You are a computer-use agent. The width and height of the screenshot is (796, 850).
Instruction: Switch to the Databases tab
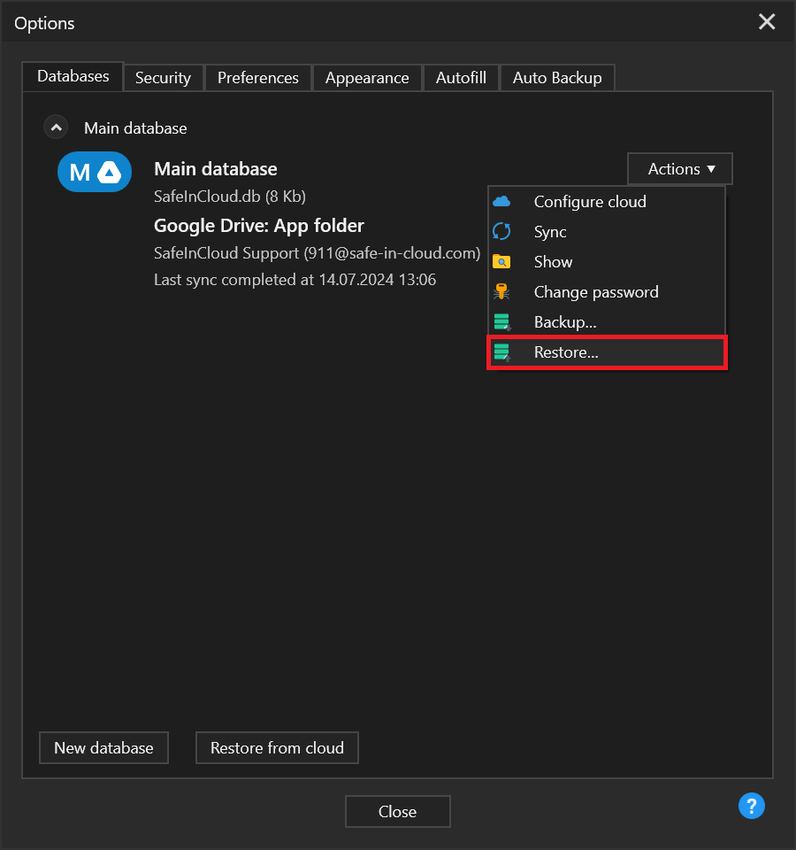tap(73, 76)
